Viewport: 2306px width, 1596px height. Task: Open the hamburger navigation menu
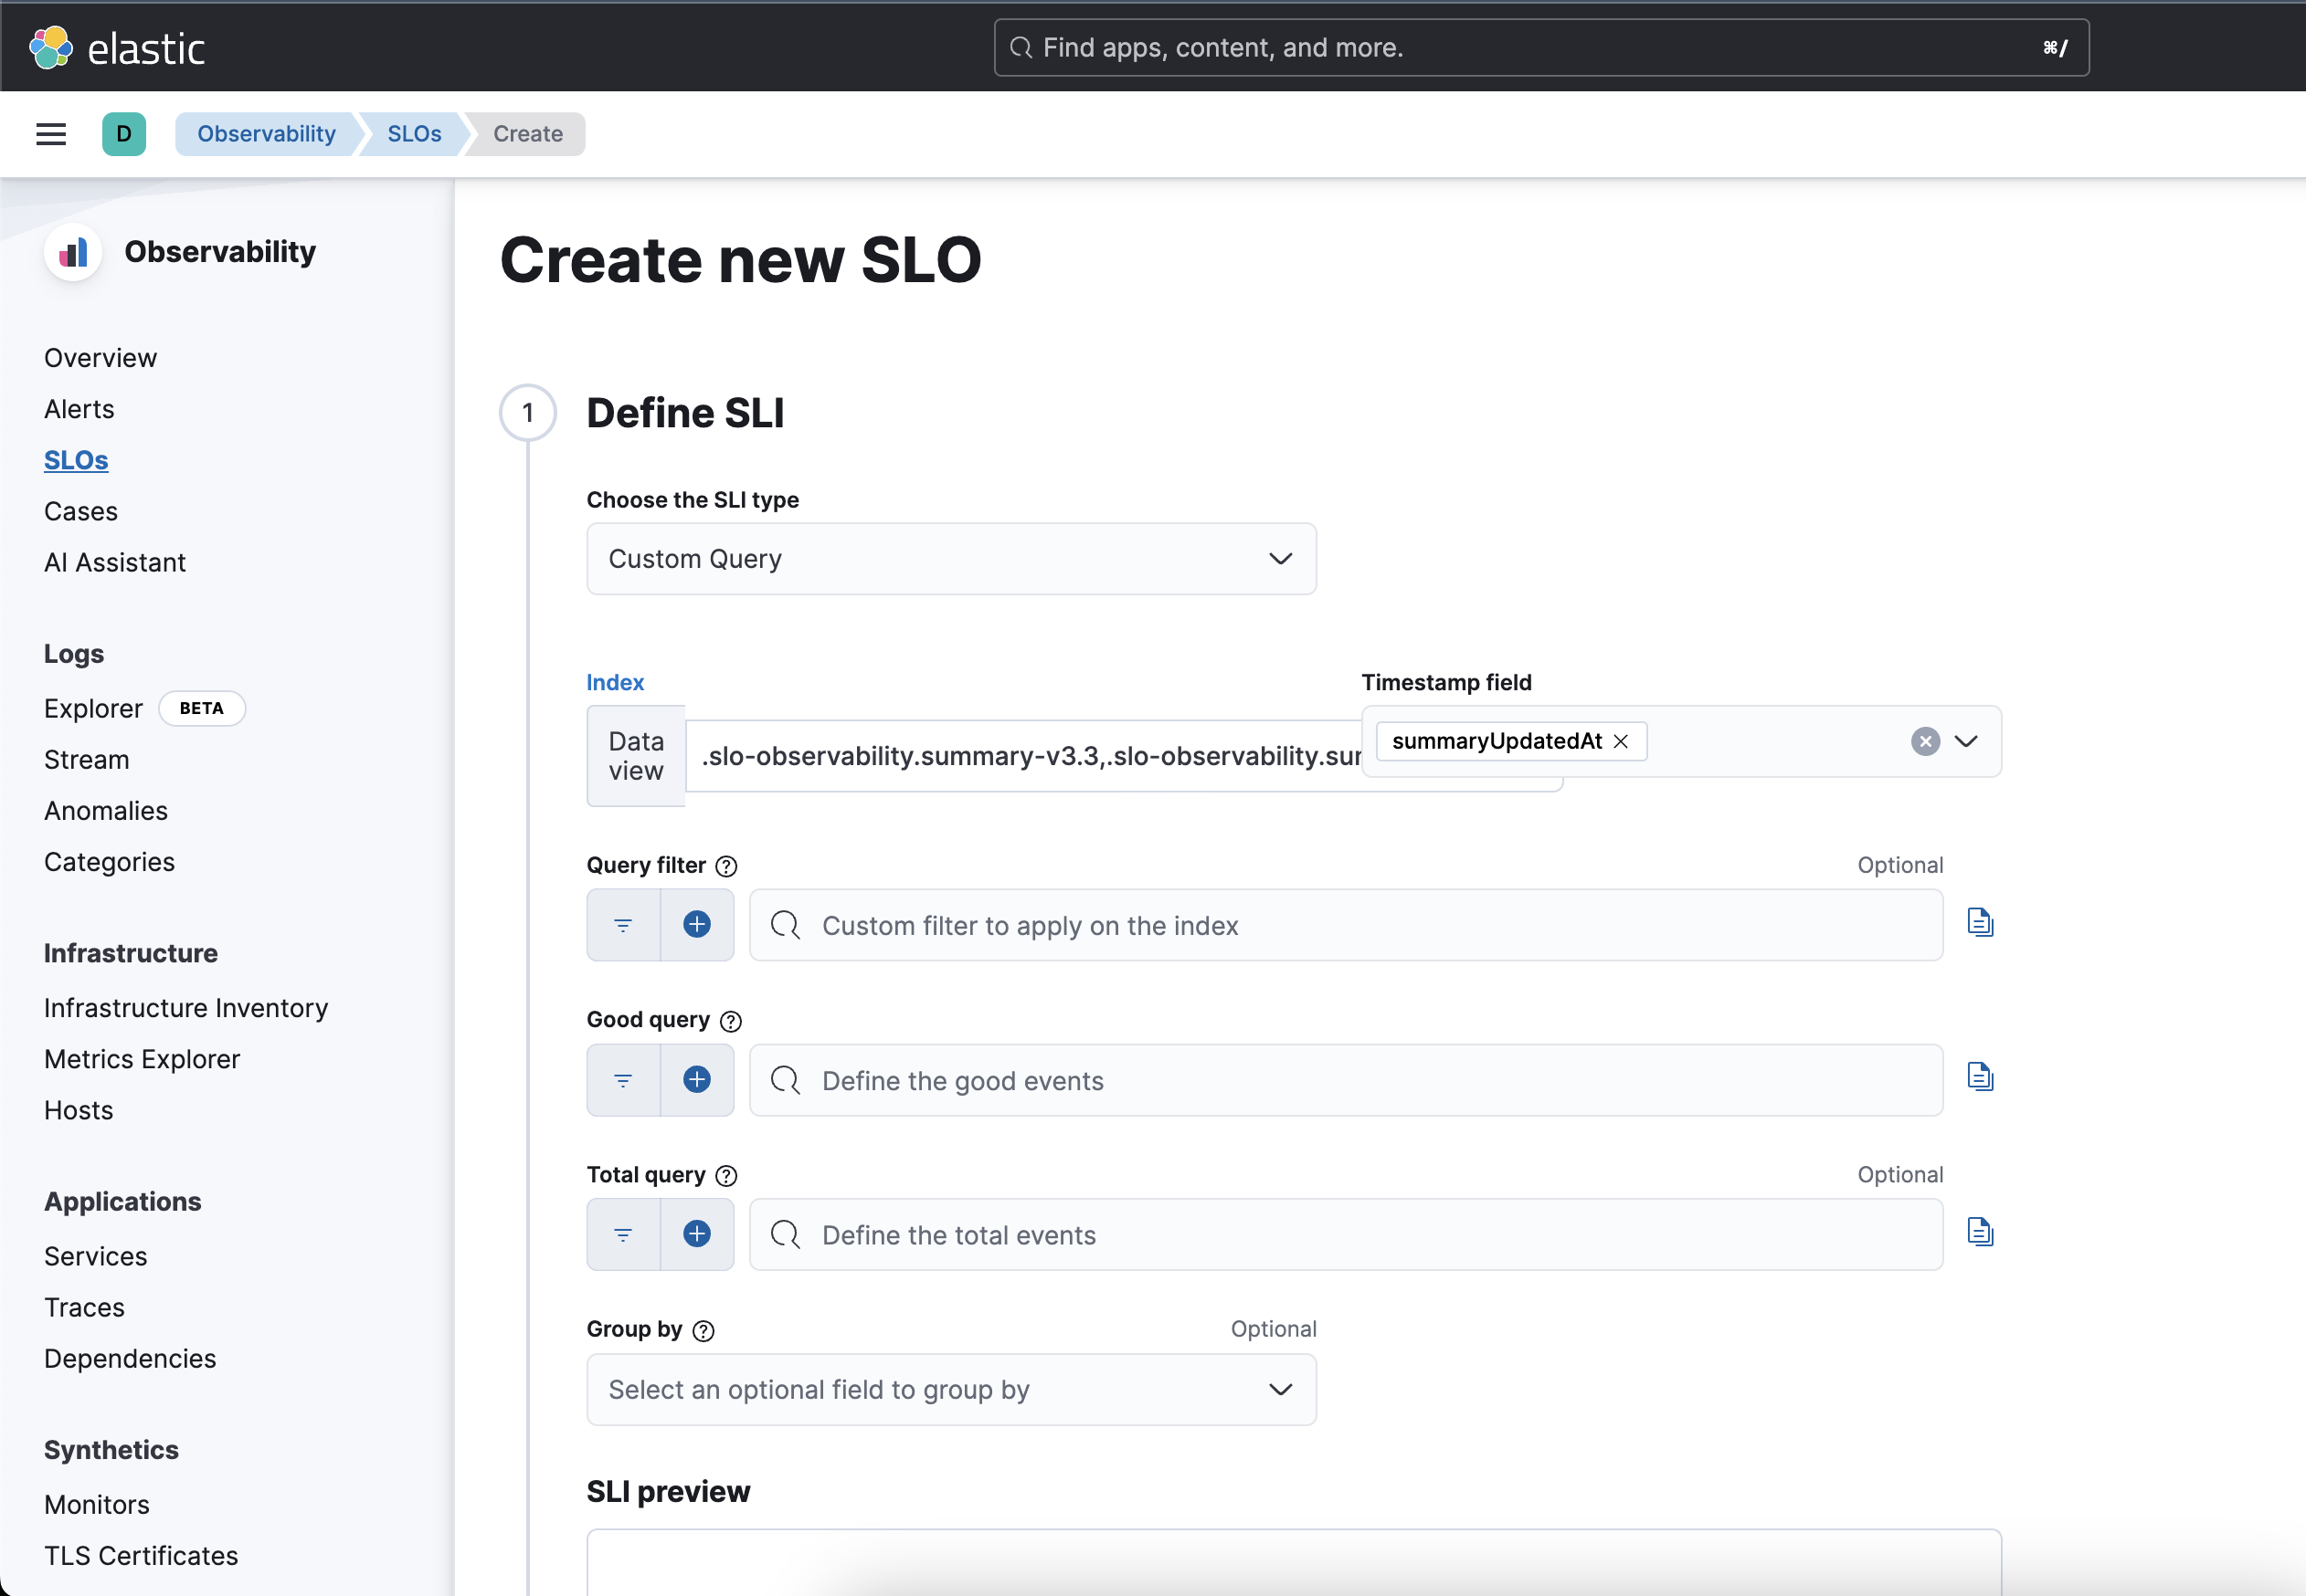[x=51, y=134]
